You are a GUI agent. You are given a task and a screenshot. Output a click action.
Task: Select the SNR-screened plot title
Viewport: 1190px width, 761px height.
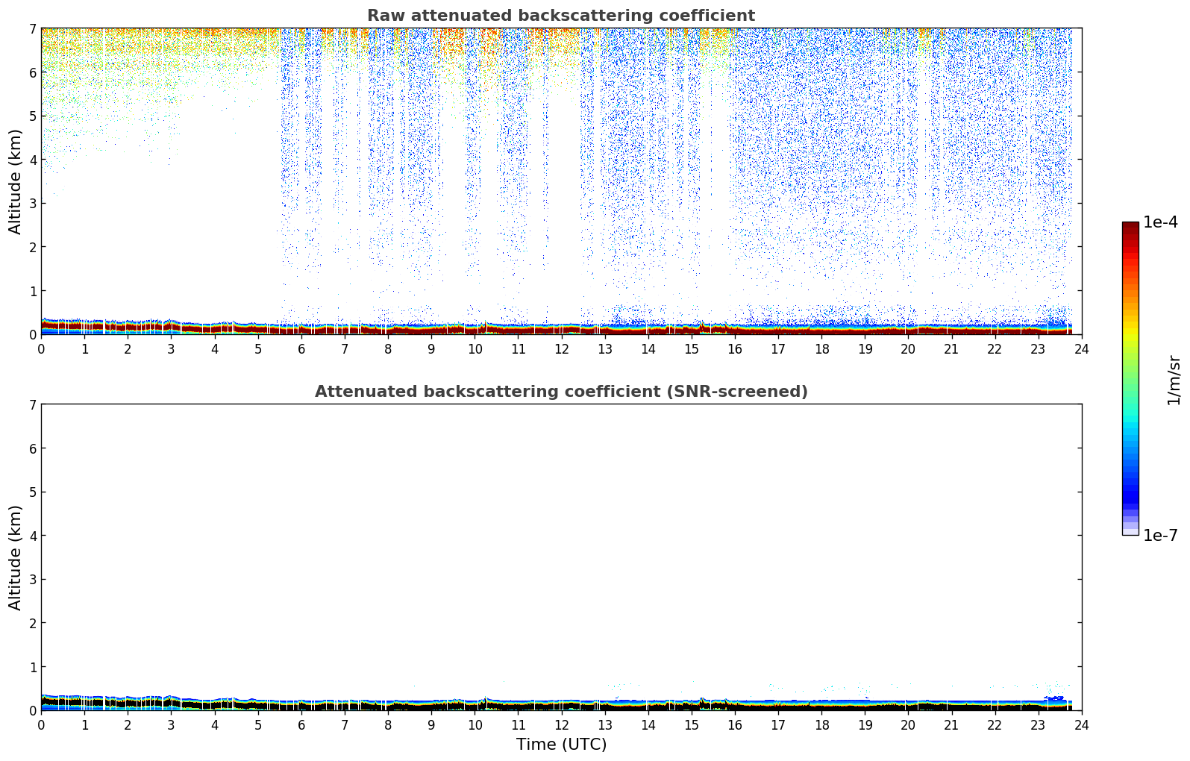560,392
